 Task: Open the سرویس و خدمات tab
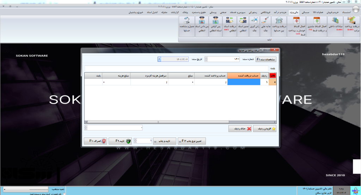pyautogui.click(x=238, y=12)
